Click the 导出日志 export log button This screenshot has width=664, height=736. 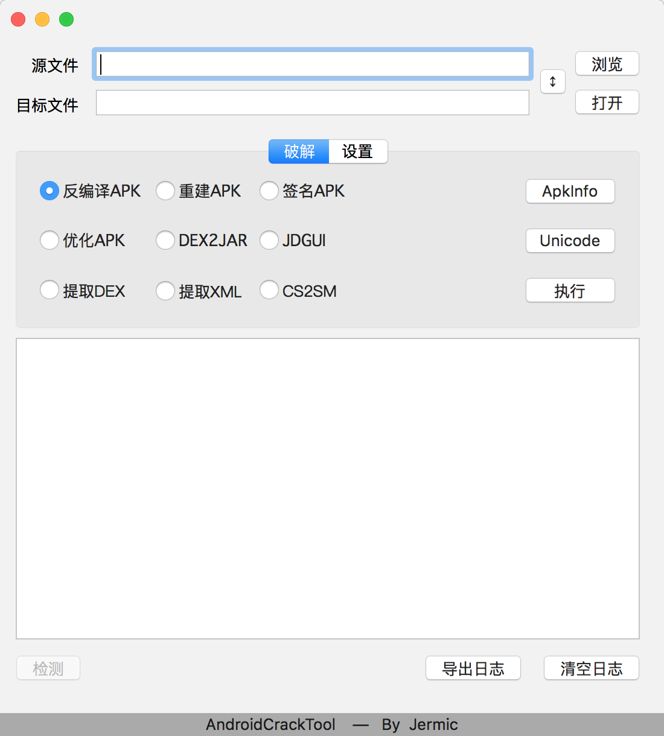pyautogui.click(x=473, y=668)
